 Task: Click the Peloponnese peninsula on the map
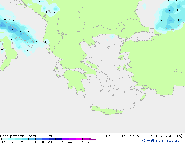pyautogui.click(x=76, y=81)
